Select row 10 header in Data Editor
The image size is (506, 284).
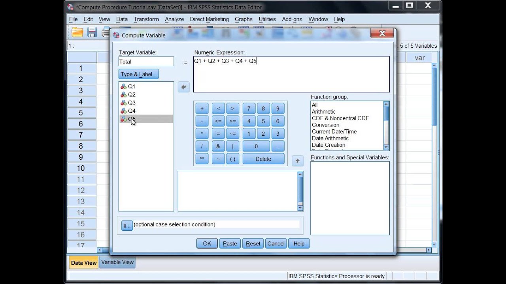pyautogui.click(x=81, y=168)
